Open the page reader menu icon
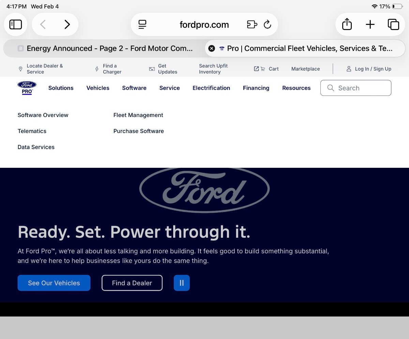 [142, 25]
